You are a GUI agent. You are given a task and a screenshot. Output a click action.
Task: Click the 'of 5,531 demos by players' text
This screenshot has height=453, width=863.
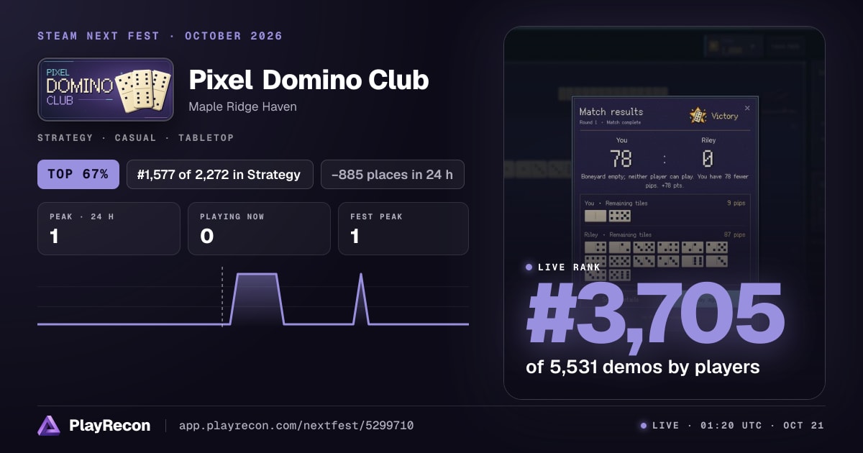tap(643, 367)
